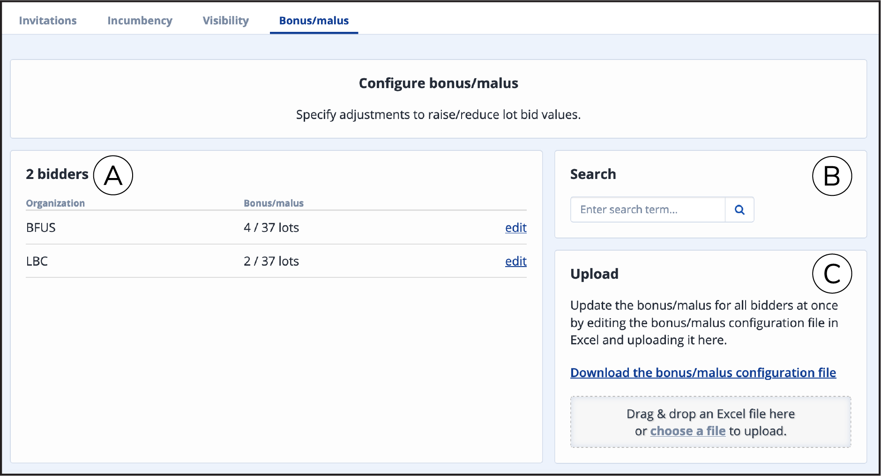This screenshot has height=476, width=881.
Task: Click the Upload panel heading
Action: point(594,274)
